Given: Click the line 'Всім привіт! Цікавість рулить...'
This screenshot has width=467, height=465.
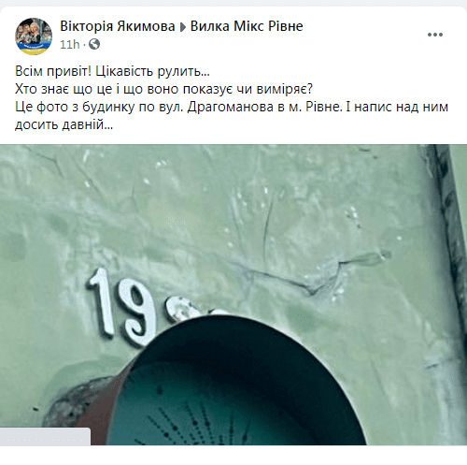Looking at the screenshot, I should tap(112, 71).
